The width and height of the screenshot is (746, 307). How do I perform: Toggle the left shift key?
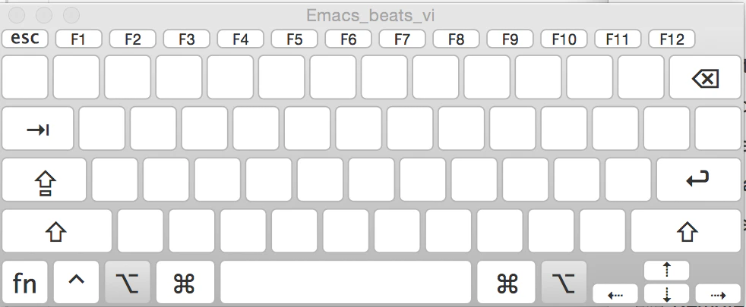[57, 231]
